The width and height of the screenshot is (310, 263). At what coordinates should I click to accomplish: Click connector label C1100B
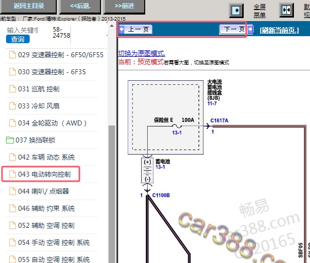tap(161, 195)
